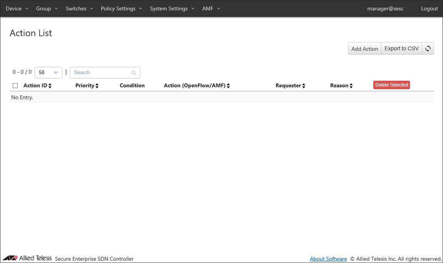Open the Group menu
The image size is (443, 263).
pyautogui.click(x=47, y=8)
